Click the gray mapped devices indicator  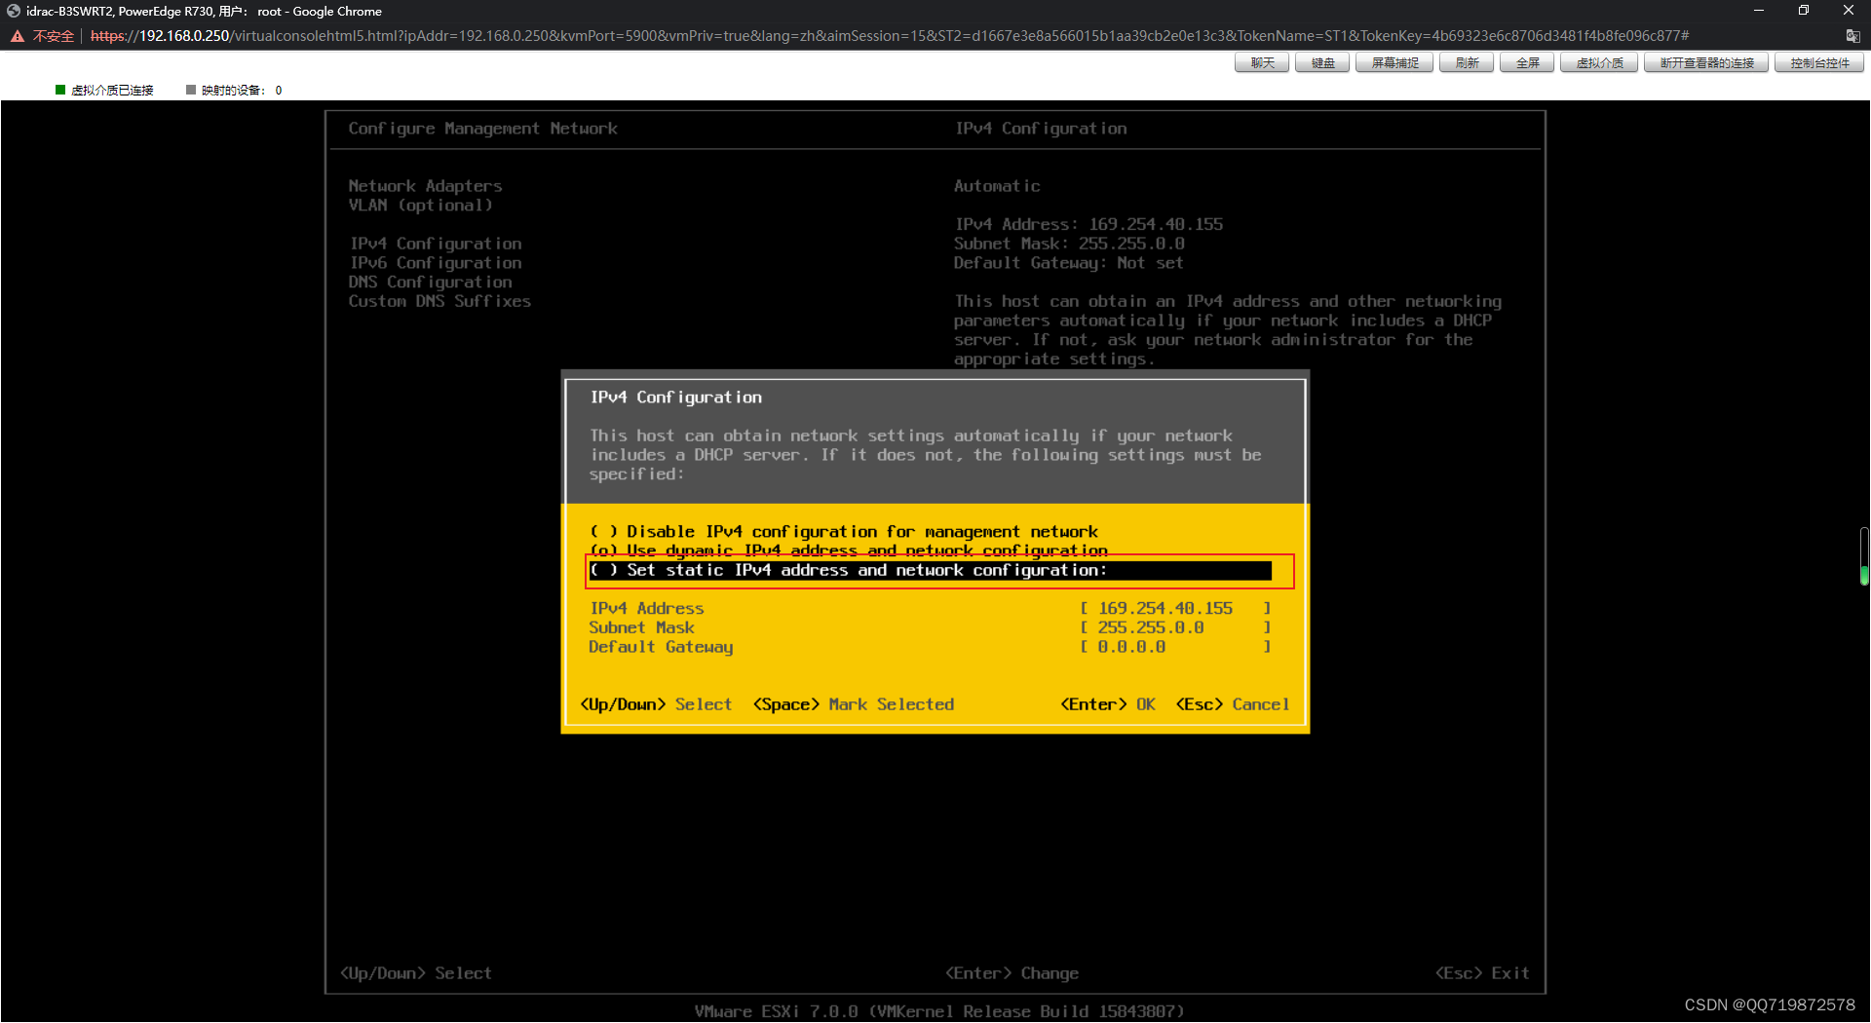tap(191, 90)
